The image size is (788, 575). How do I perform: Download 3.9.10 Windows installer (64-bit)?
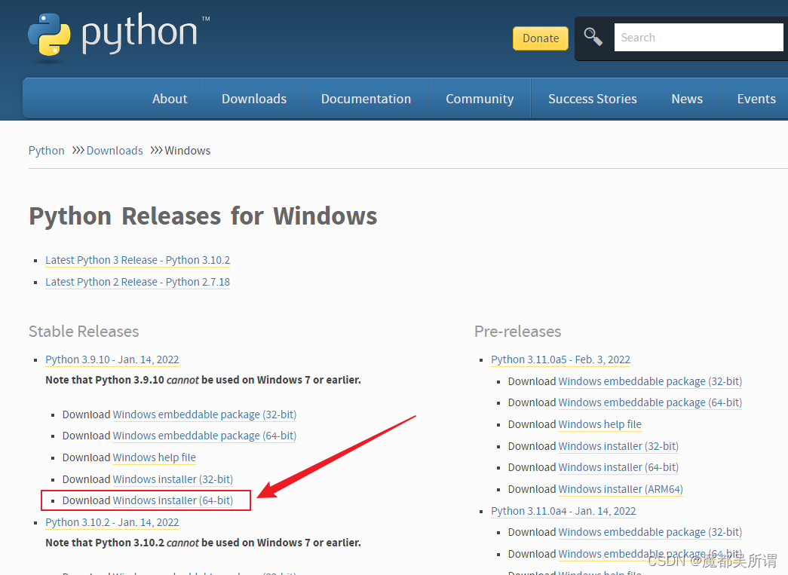173,500
